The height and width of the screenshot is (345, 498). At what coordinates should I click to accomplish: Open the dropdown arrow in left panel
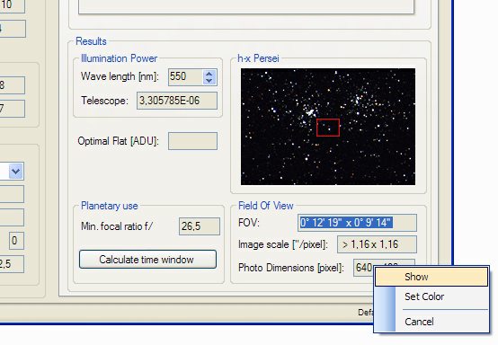pos(15,172)
